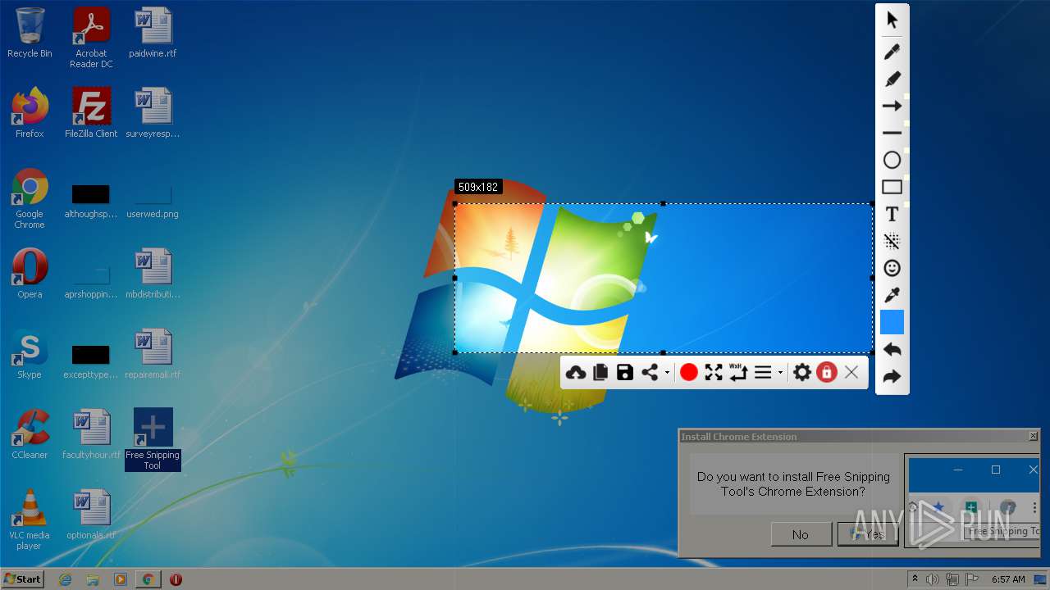Select the Google Chrome desktop shortcut
This screenshot has width=1050, height=590.
[x=30, y=198]
